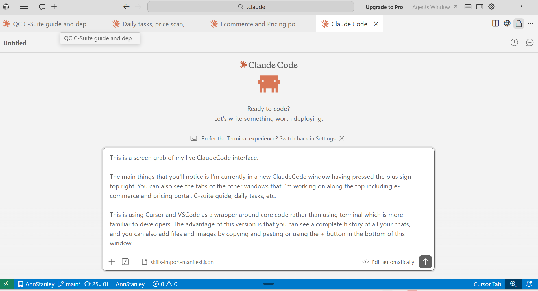Synchronize changes 25 down 0 up
The image size is (538, 291).
(x=96, y=284)
